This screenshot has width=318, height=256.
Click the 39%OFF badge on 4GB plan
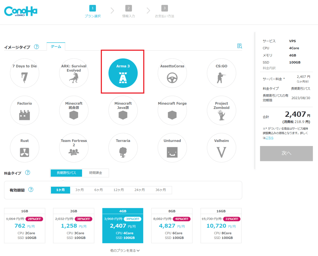click(x=133, y=219)
